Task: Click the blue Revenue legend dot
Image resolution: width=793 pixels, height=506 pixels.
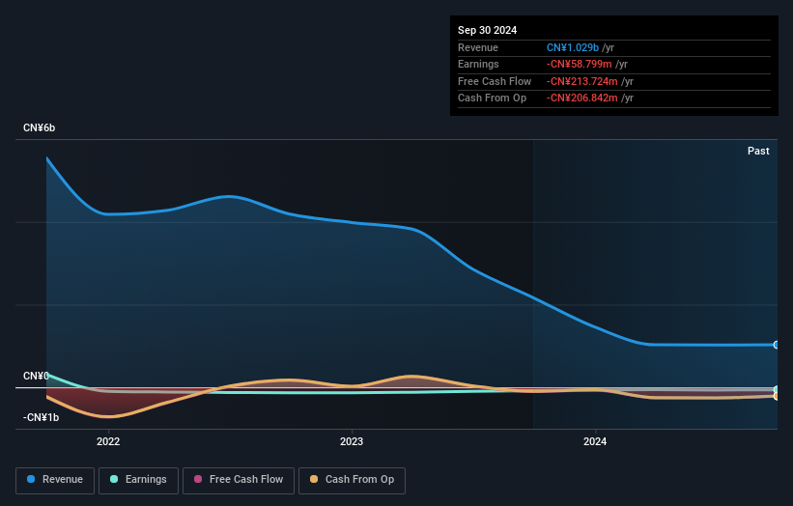Action: (31, 479)
